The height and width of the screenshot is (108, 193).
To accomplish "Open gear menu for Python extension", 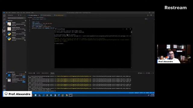I will (25, 40).
